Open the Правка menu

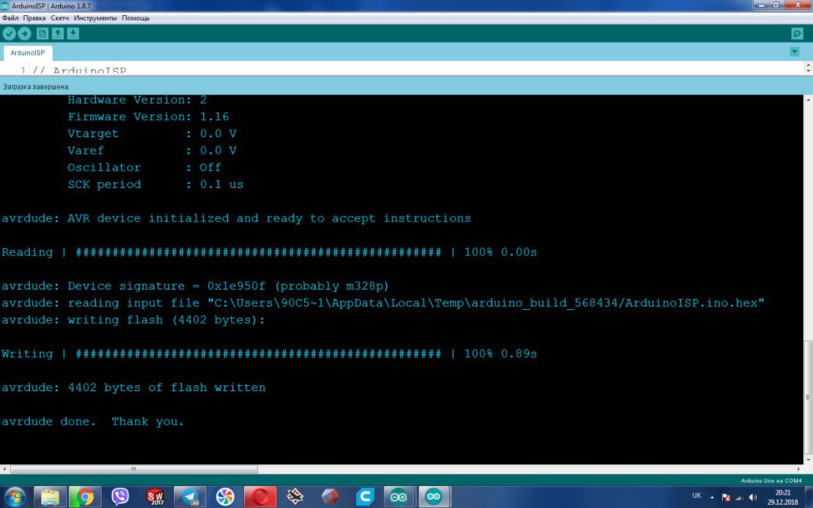point(34,18)
